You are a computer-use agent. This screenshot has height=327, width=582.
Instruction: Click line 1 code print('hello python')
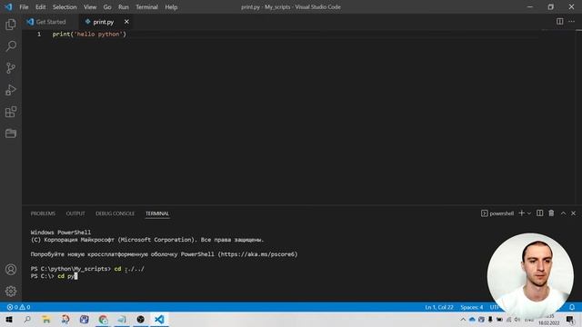pos(89,35)
